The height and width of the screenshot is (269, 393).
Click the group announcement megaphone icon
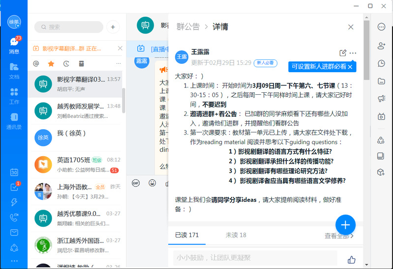pyautogui.click(x=381, y=99)
